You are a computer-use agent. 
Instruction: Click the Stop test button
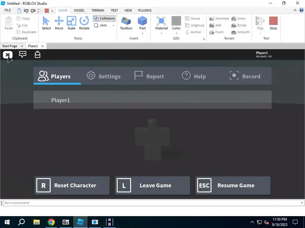273,23
